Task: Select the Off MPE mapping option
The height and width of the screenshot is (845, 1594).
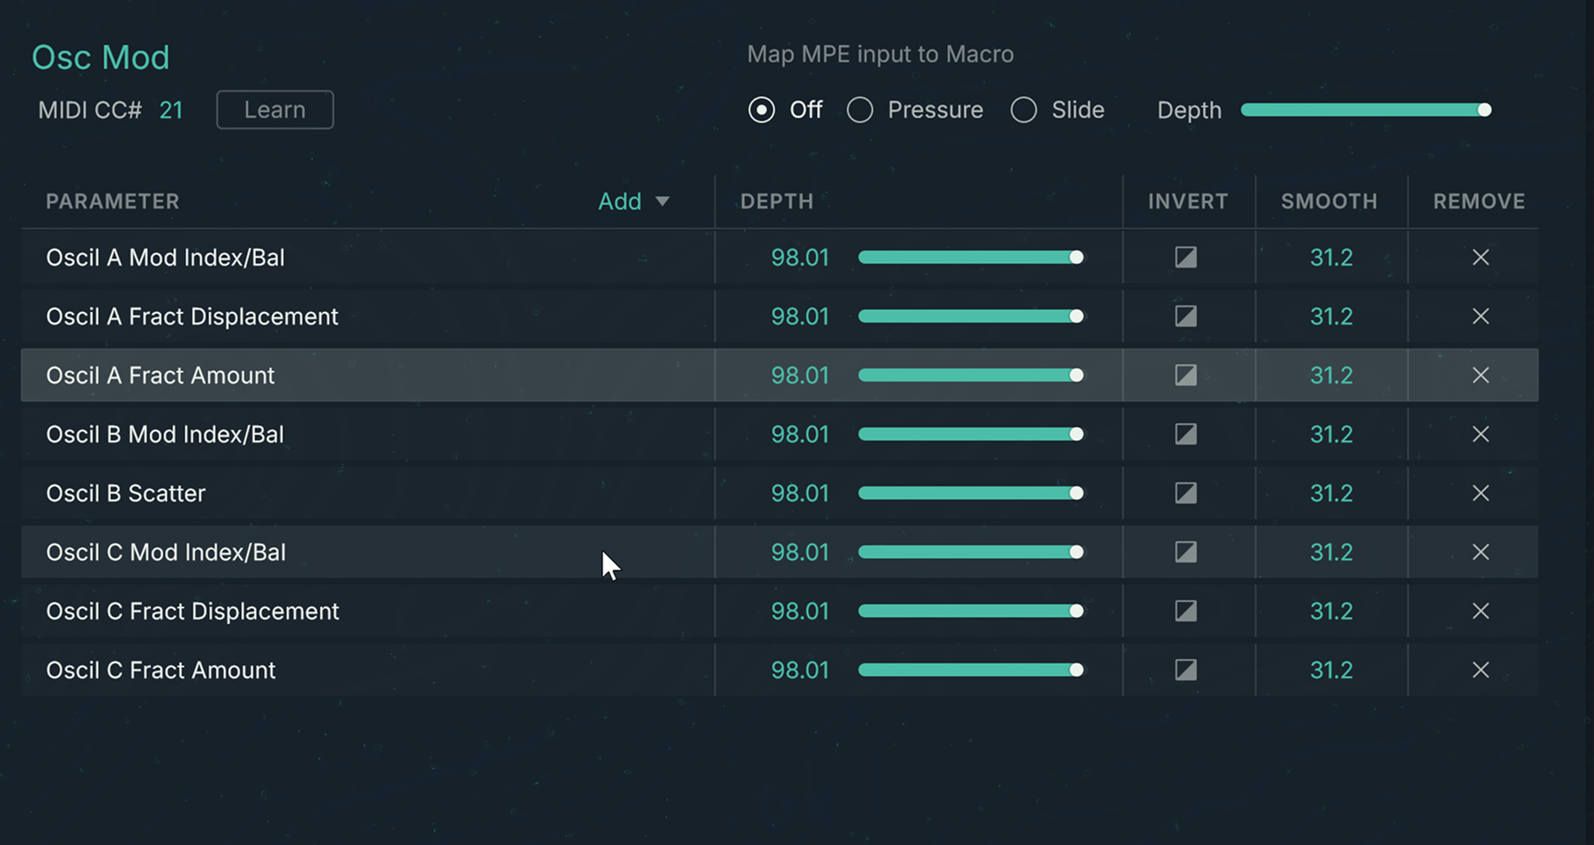Action: click(761, 110)
